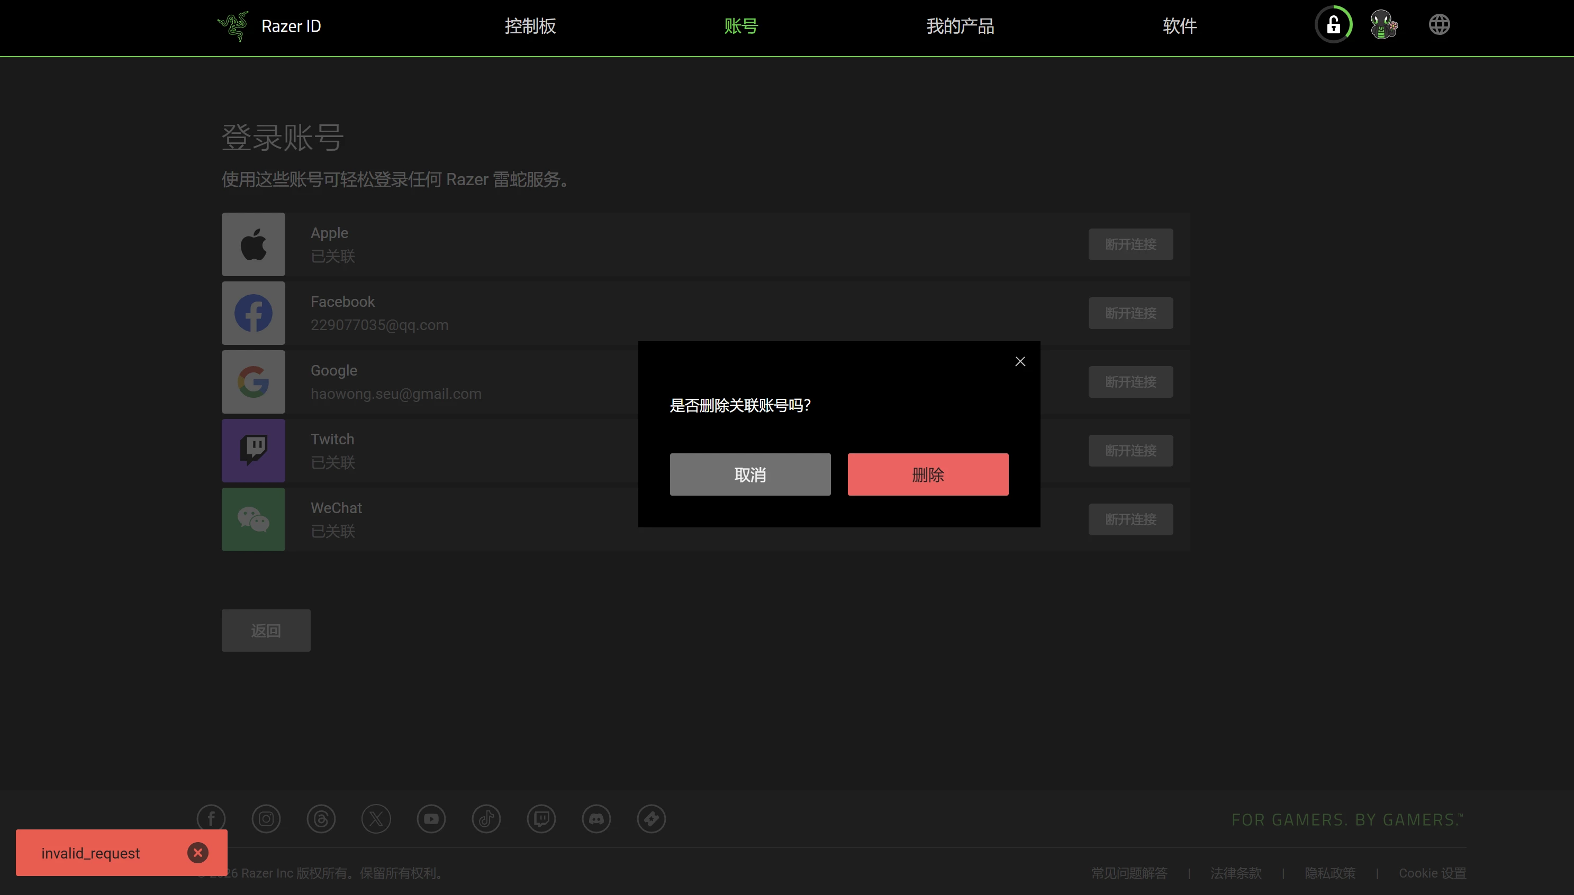This screenshot has width=1574, height=895.
Task: Disconnect the Apple account with 断开连接
Action: coord(1130,245)
